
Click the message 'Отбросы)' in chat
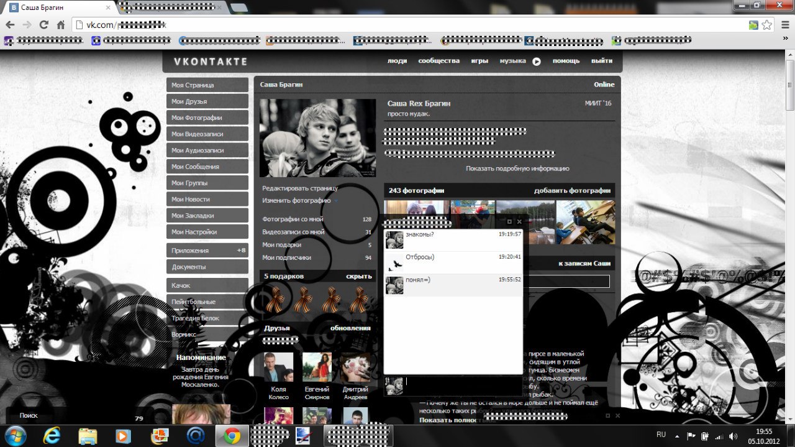pos(420,257)
